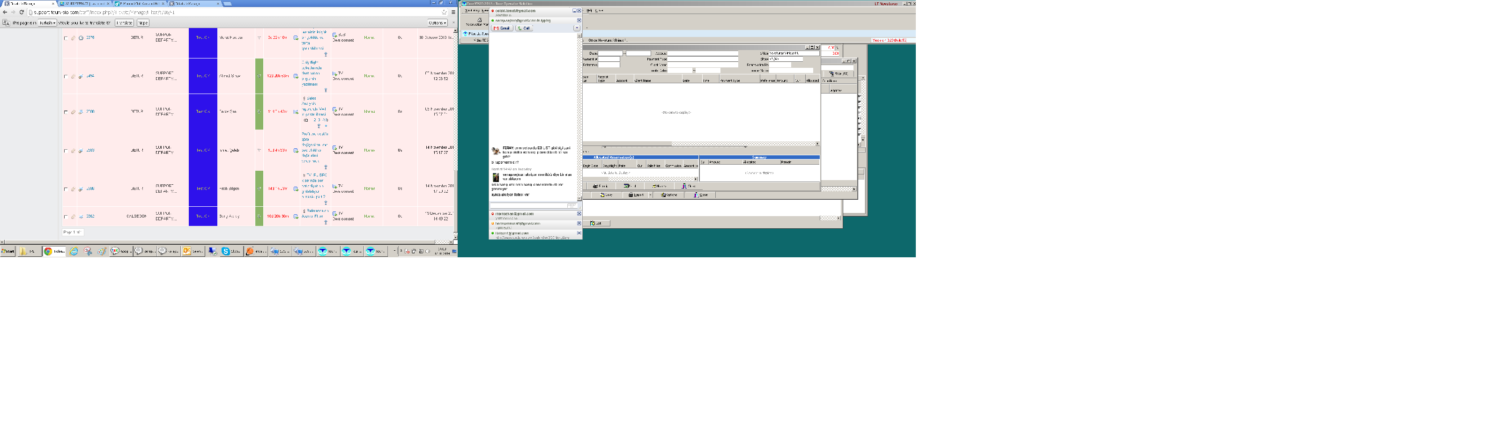
Task: Click the bookmark star in address bar
Action: [445, 12]
